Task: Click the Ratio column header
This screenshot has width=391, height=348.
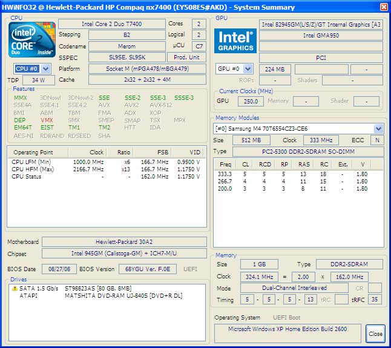Action: [x=120, y=153]
